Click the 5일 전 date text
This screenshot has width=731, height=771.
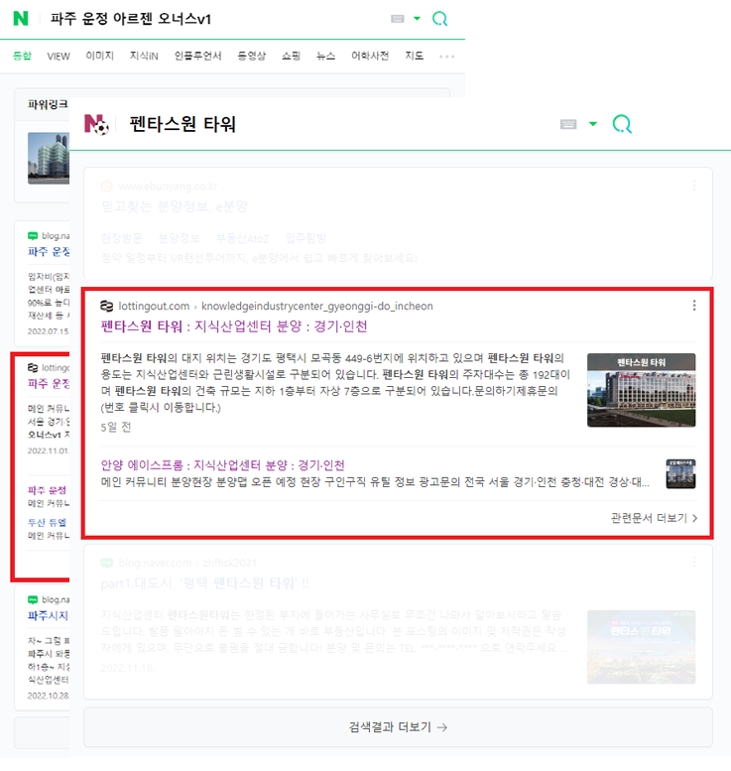point(116,427)
